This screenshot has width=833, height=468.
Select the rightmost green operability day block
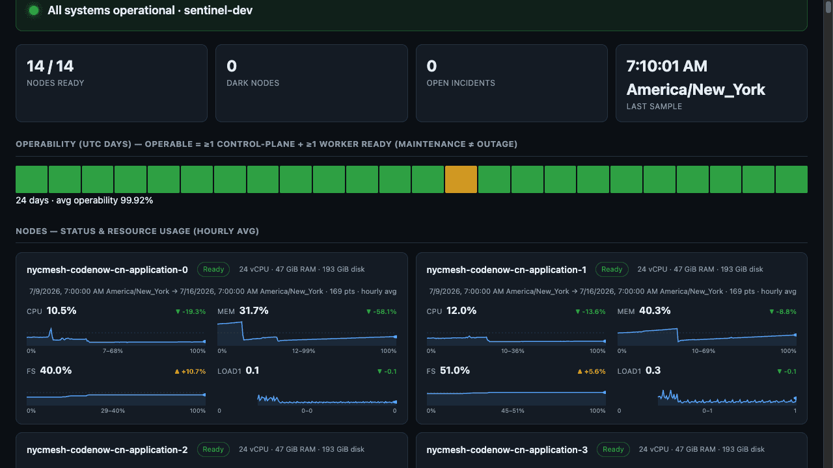791,179
